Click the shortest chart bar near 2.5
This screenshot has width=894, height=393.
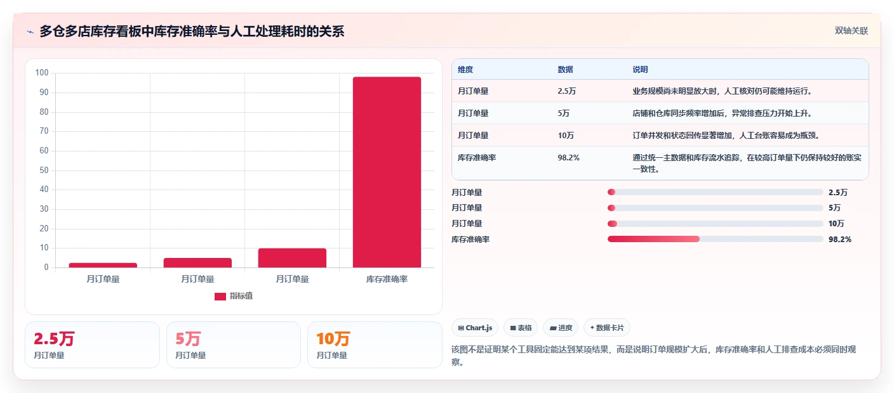(x=103, y=265)
